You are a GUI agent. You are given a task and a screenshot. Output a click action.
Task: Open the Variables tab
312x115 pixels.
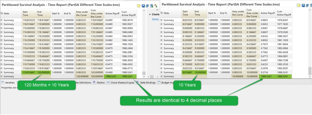[x=10, y=83]
